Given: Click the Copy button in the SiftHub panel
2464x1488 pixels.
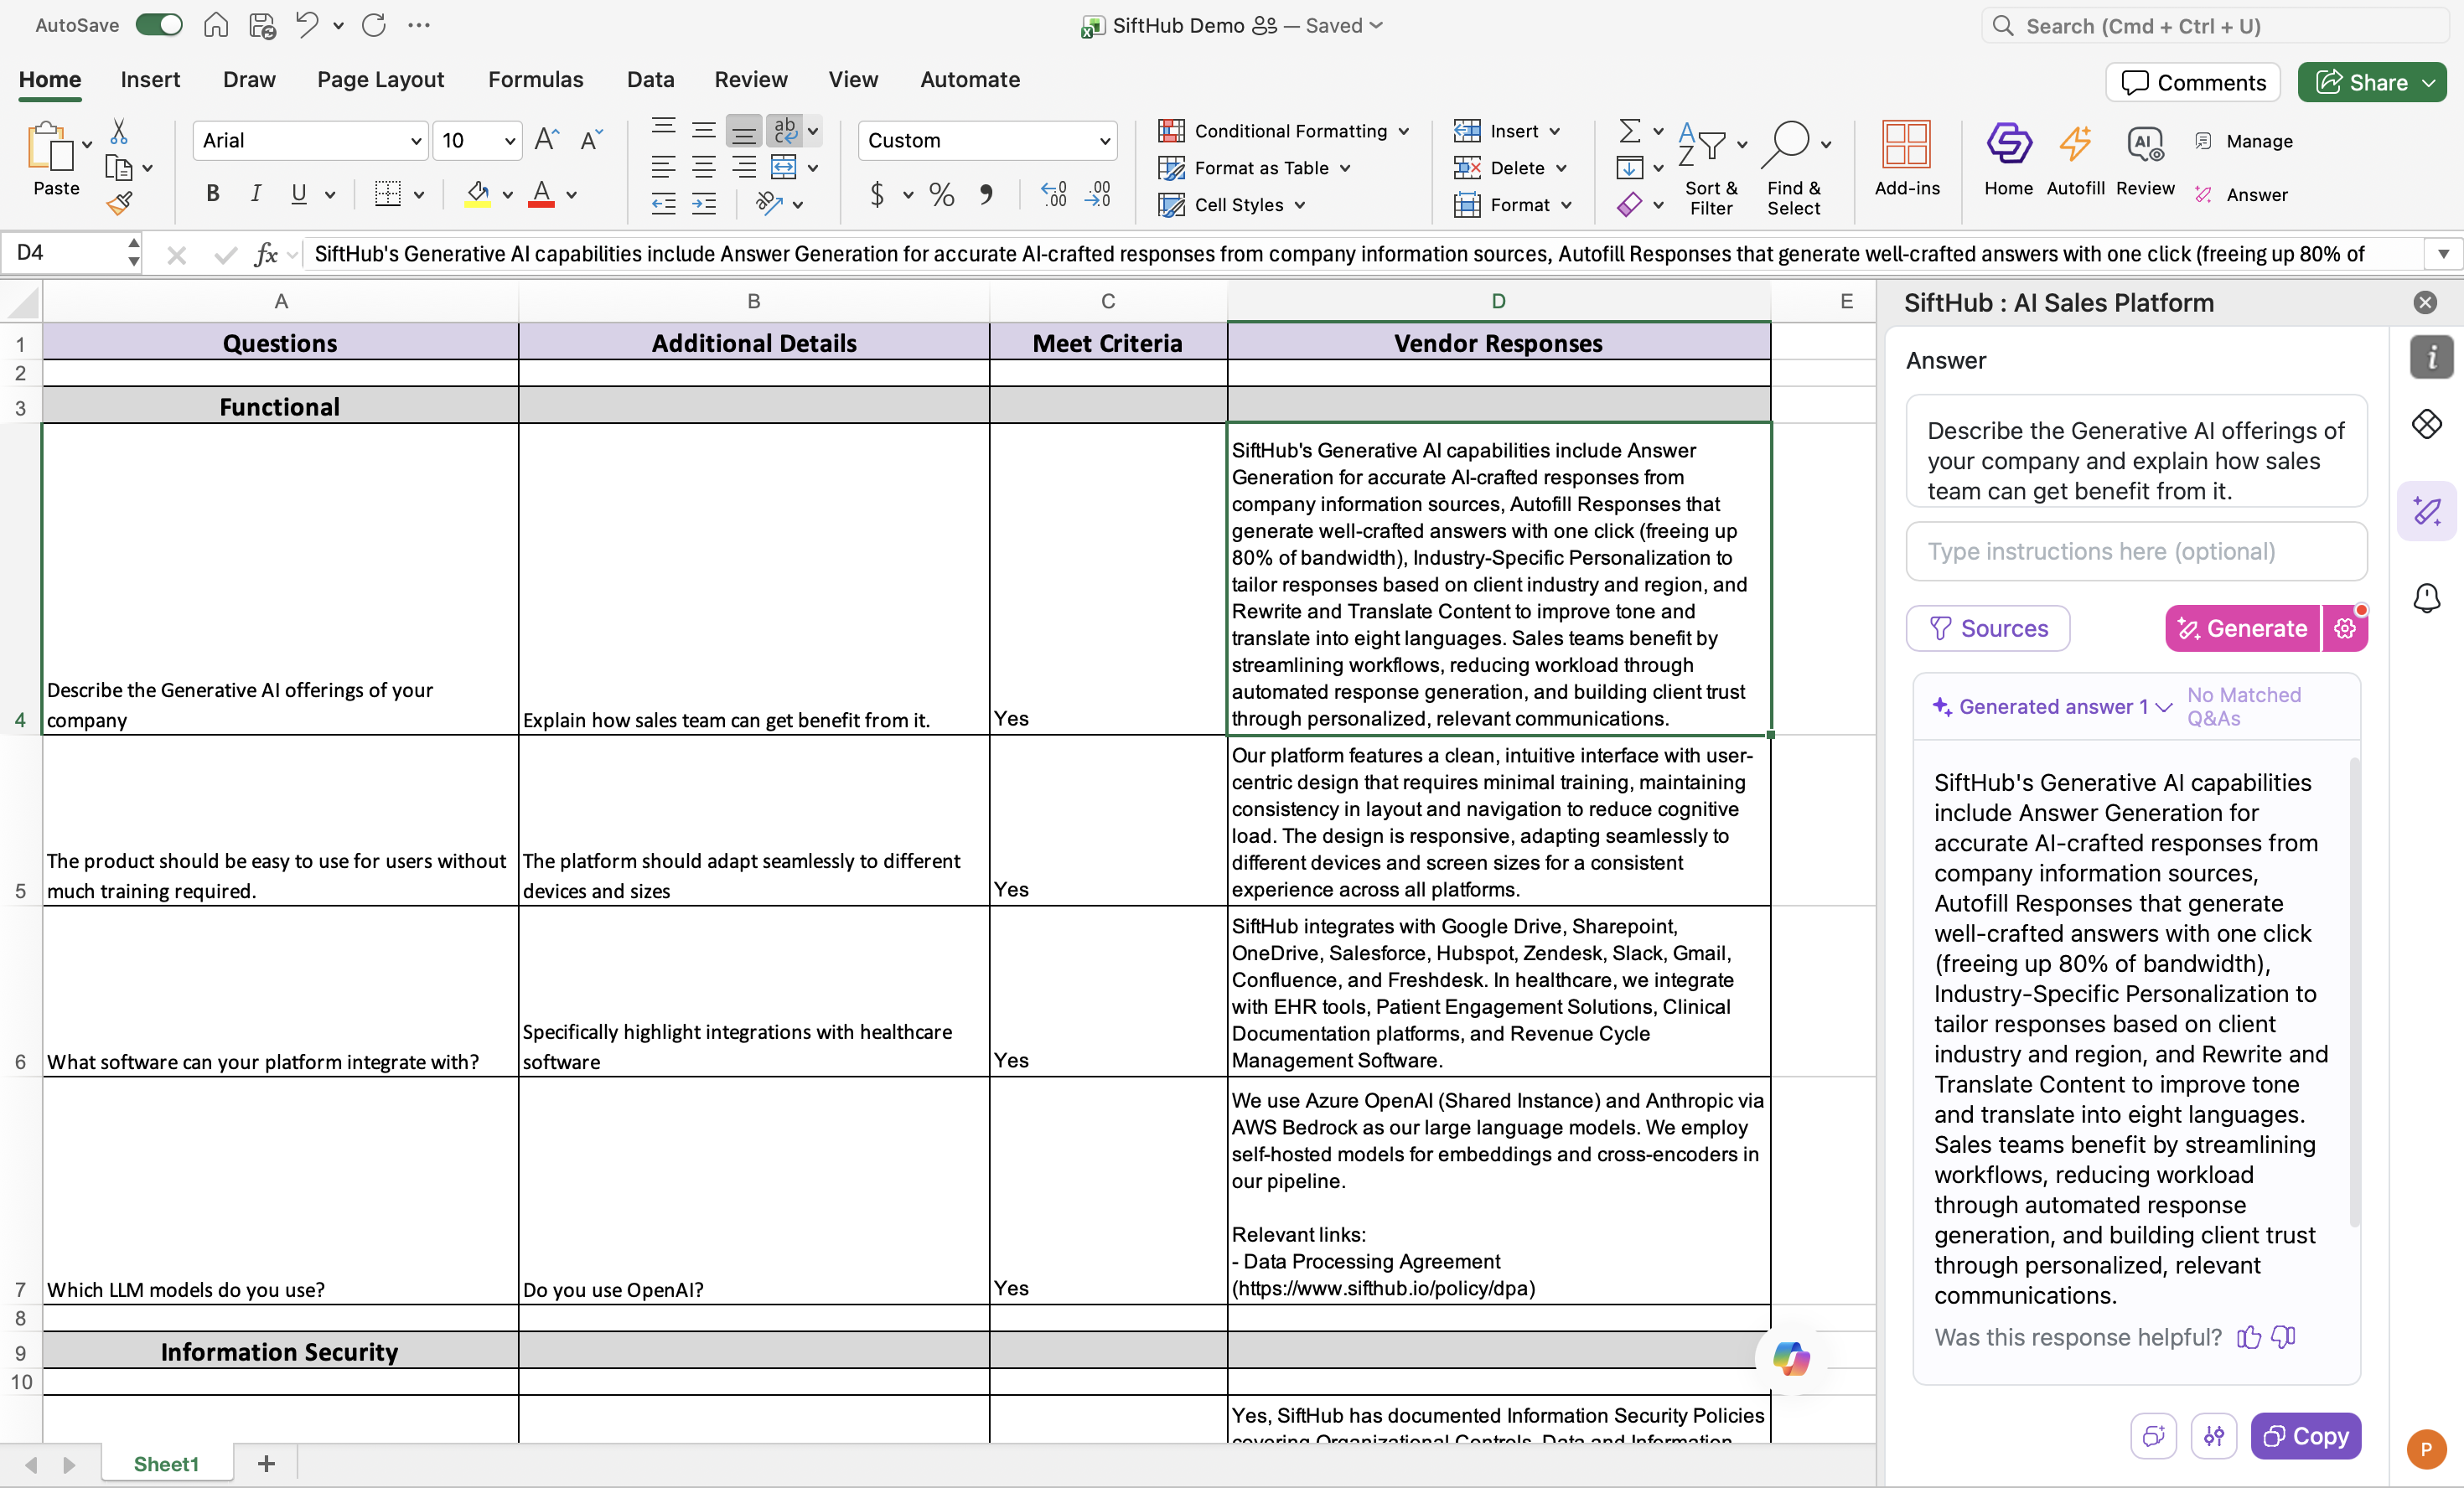Looking at the screenshot, I should pos(2305,1436).
